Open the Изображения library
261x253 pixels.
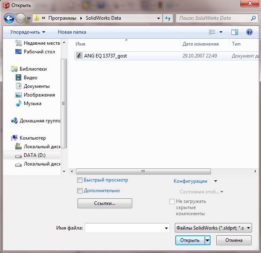click(35, 95)
